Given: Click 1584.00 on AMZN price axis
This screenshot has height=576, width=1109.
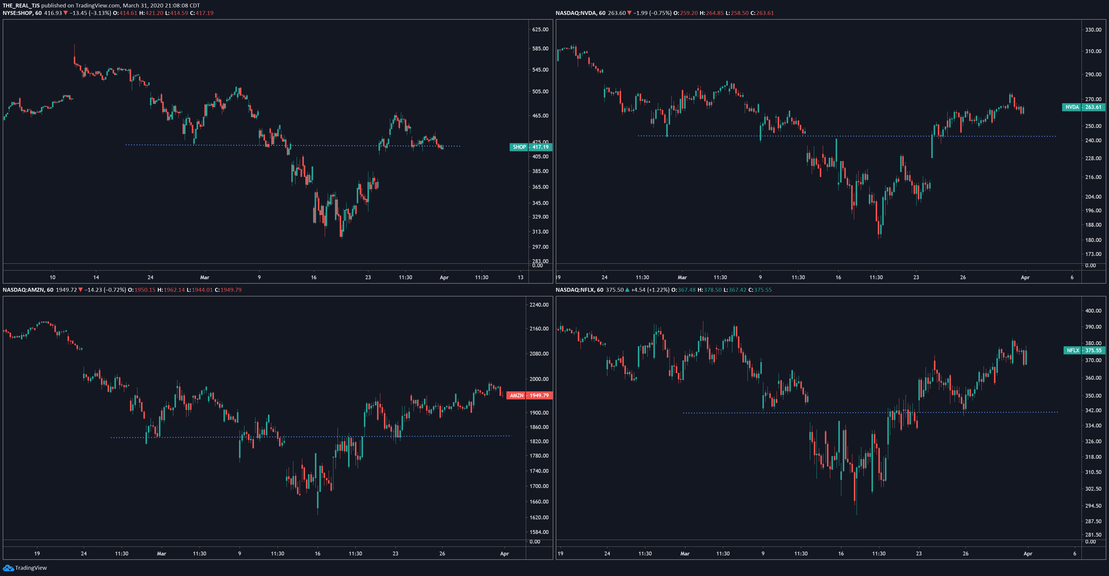Looking at the screenshot, I should 539,532.
